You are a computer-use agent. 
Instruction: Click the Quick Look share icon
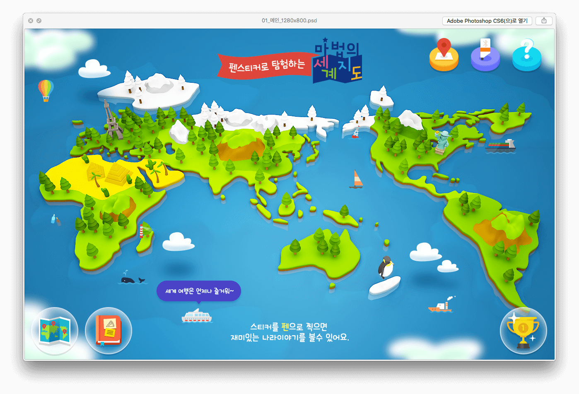coord(544,21)
